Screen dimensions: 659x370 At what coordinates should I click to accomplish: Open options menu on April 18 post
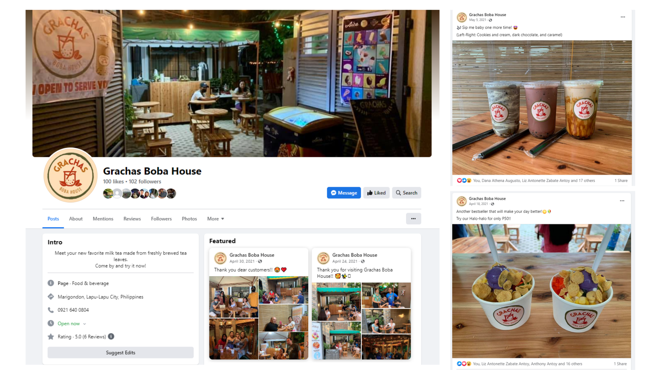[x=622, y=201]
